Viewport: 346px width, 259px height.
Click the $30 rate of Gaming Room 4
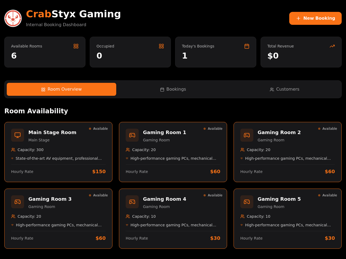coord(215,238)
